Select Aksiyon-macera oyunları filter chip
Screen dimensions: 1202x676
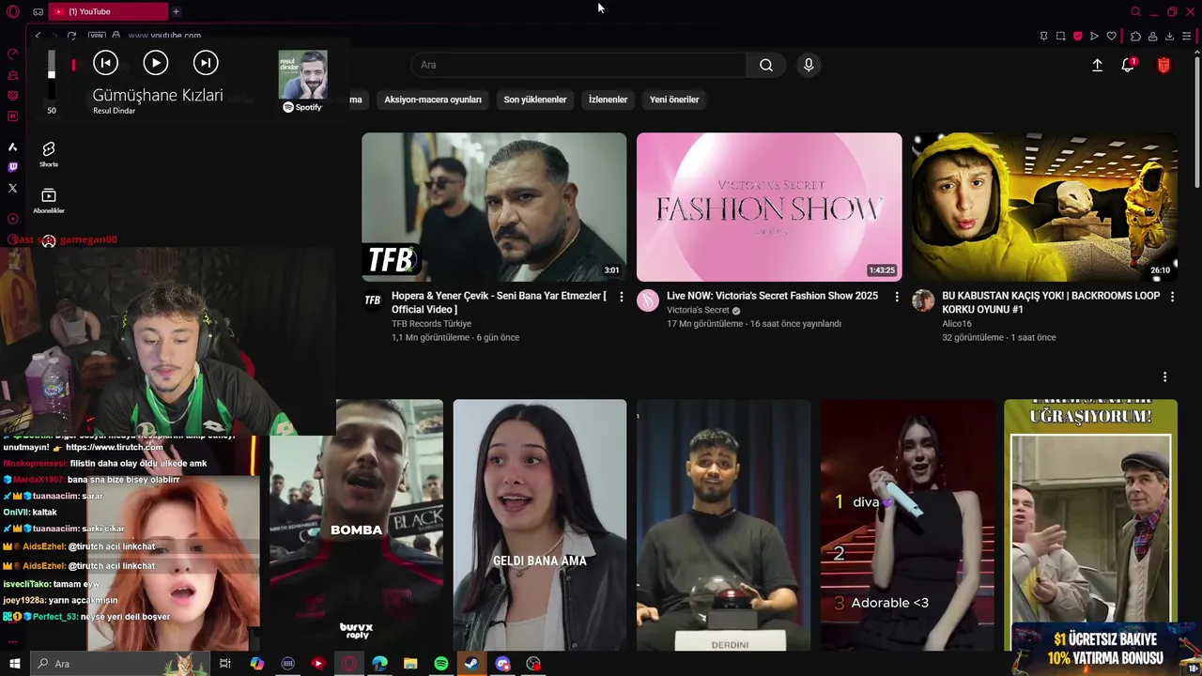[x=433, y=100]
